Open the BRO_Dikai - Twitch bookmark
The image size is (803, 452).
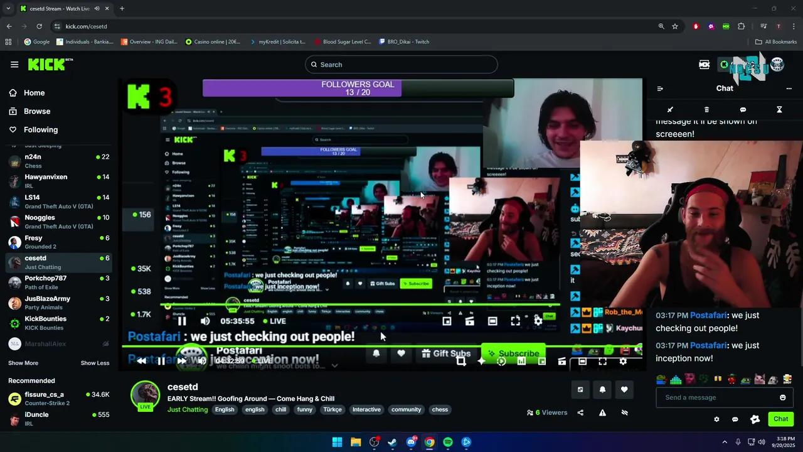403,42
